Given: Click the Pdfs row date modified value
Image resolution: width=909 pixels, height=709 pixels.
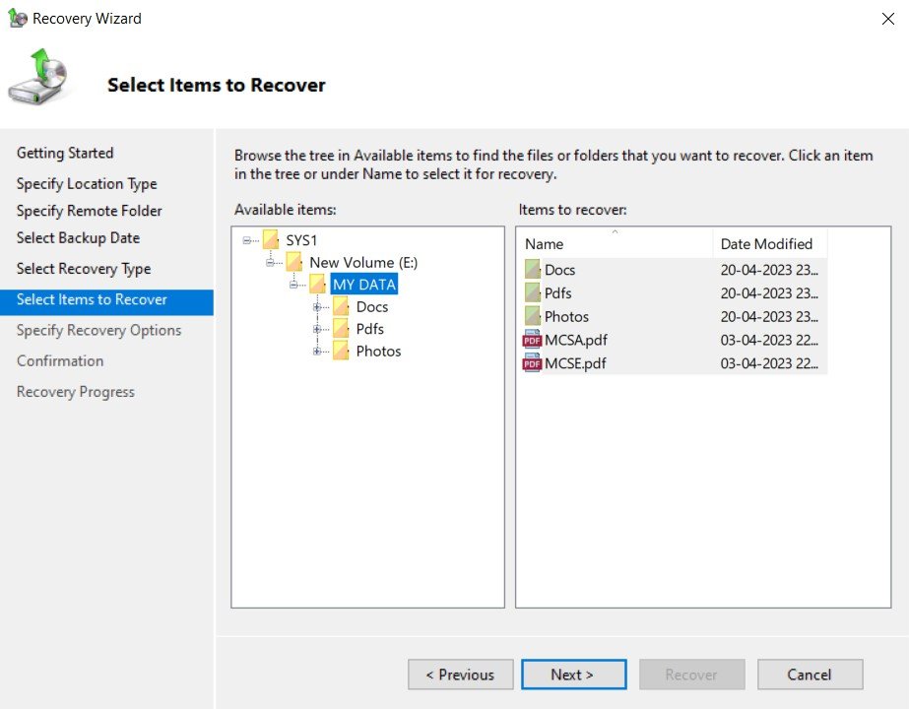Looking at the screenshot, I should tap(769, 292).
